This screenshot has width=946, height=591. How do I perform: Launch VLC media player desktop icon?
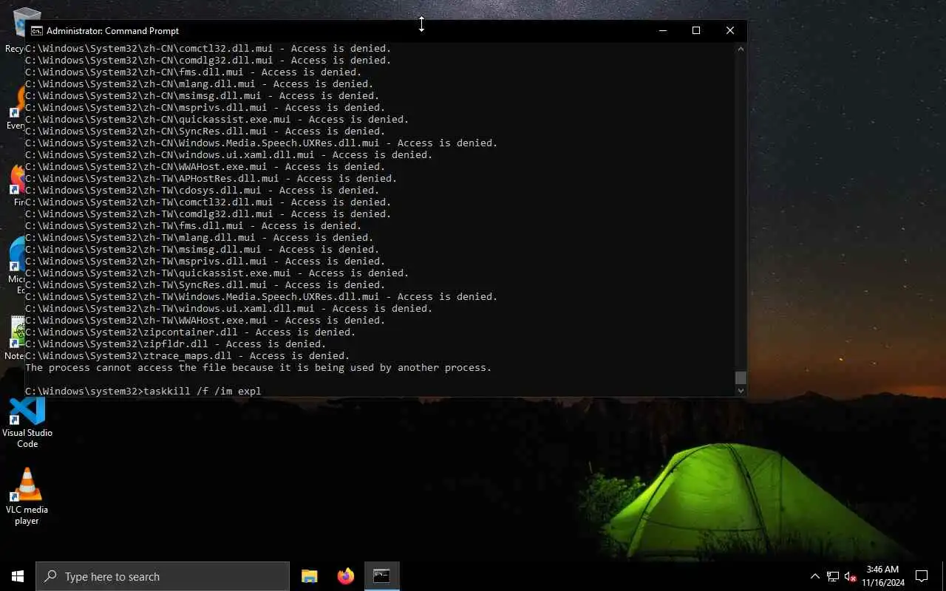click(27, 496)
